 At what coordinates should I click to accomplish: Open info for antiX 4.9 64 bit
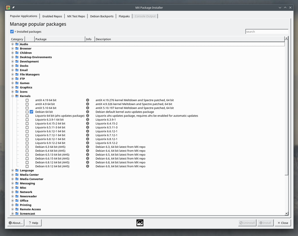[87, 104]
